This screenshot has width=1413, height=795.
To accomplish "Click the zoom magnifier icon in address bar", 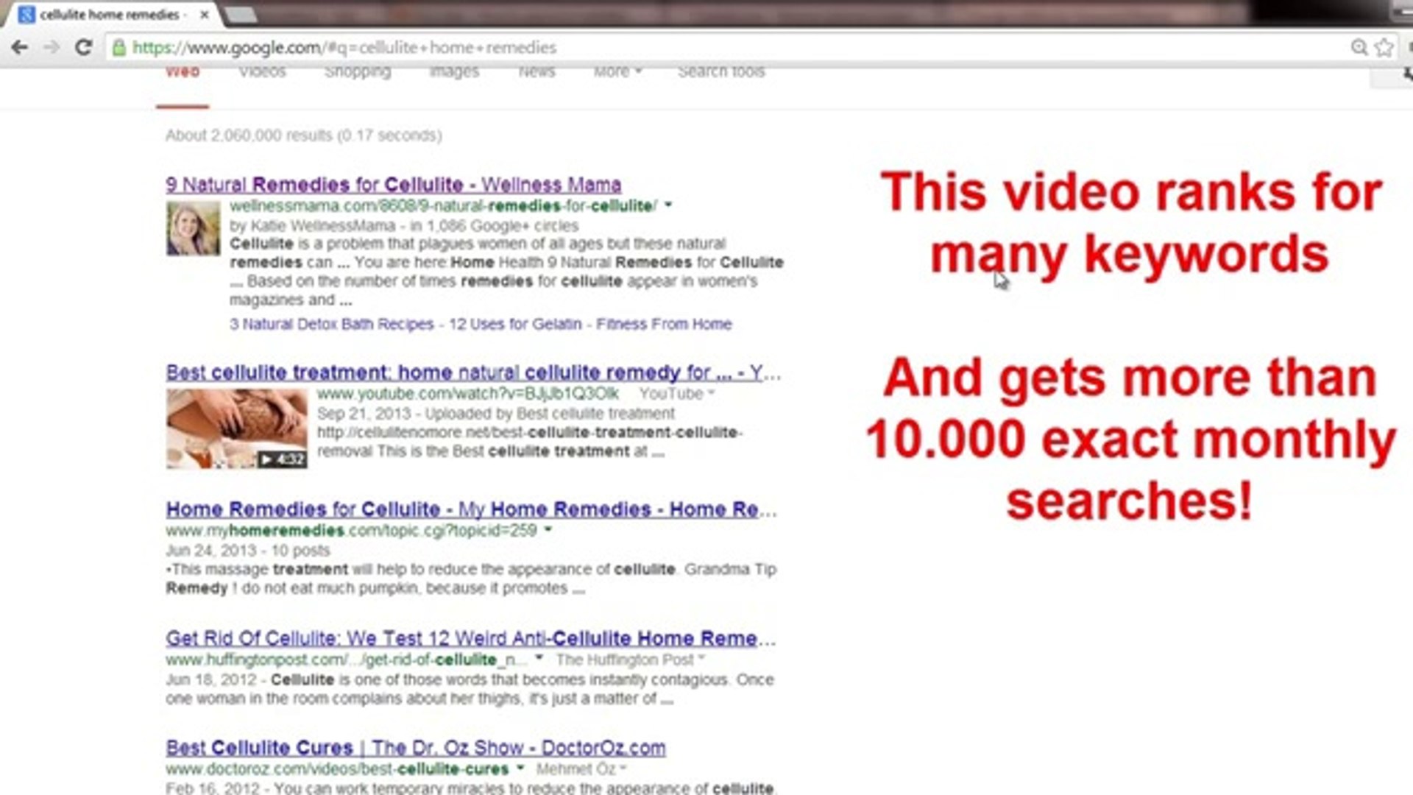I will point(1359,48).
